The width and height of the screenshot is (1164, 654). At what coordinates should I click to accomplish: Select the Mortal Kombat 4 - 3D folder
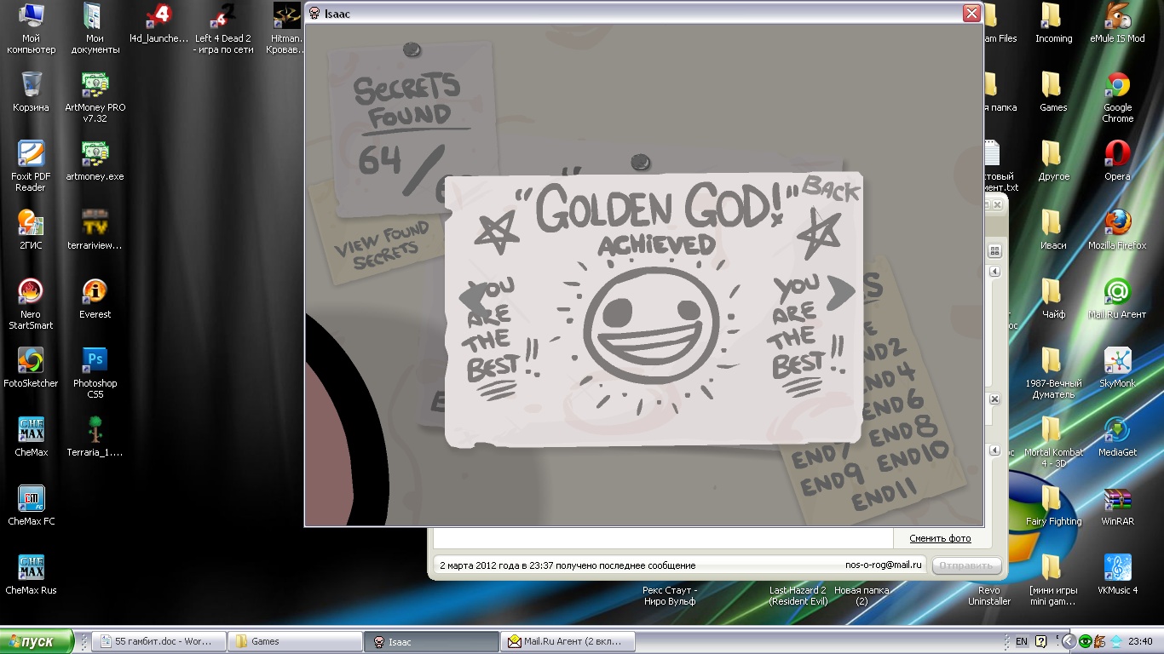coord(1053,442)
